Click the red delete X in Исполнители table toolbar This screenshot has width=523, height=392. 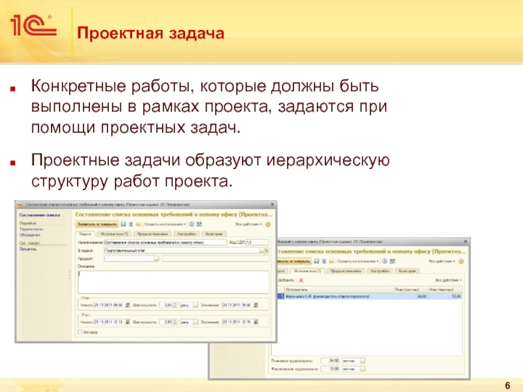(x=301, y=280)
